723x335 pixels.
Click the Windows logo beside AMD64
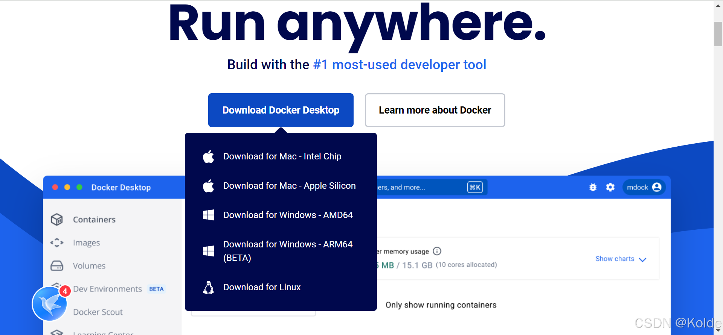point(209,215)
